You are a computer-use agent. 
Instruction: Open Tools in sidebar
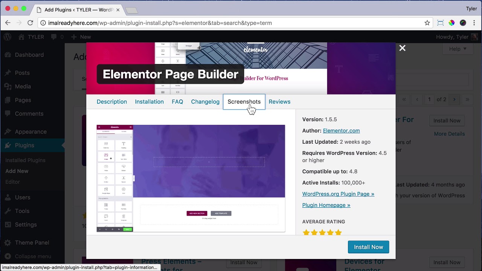(x=22, y=211)
